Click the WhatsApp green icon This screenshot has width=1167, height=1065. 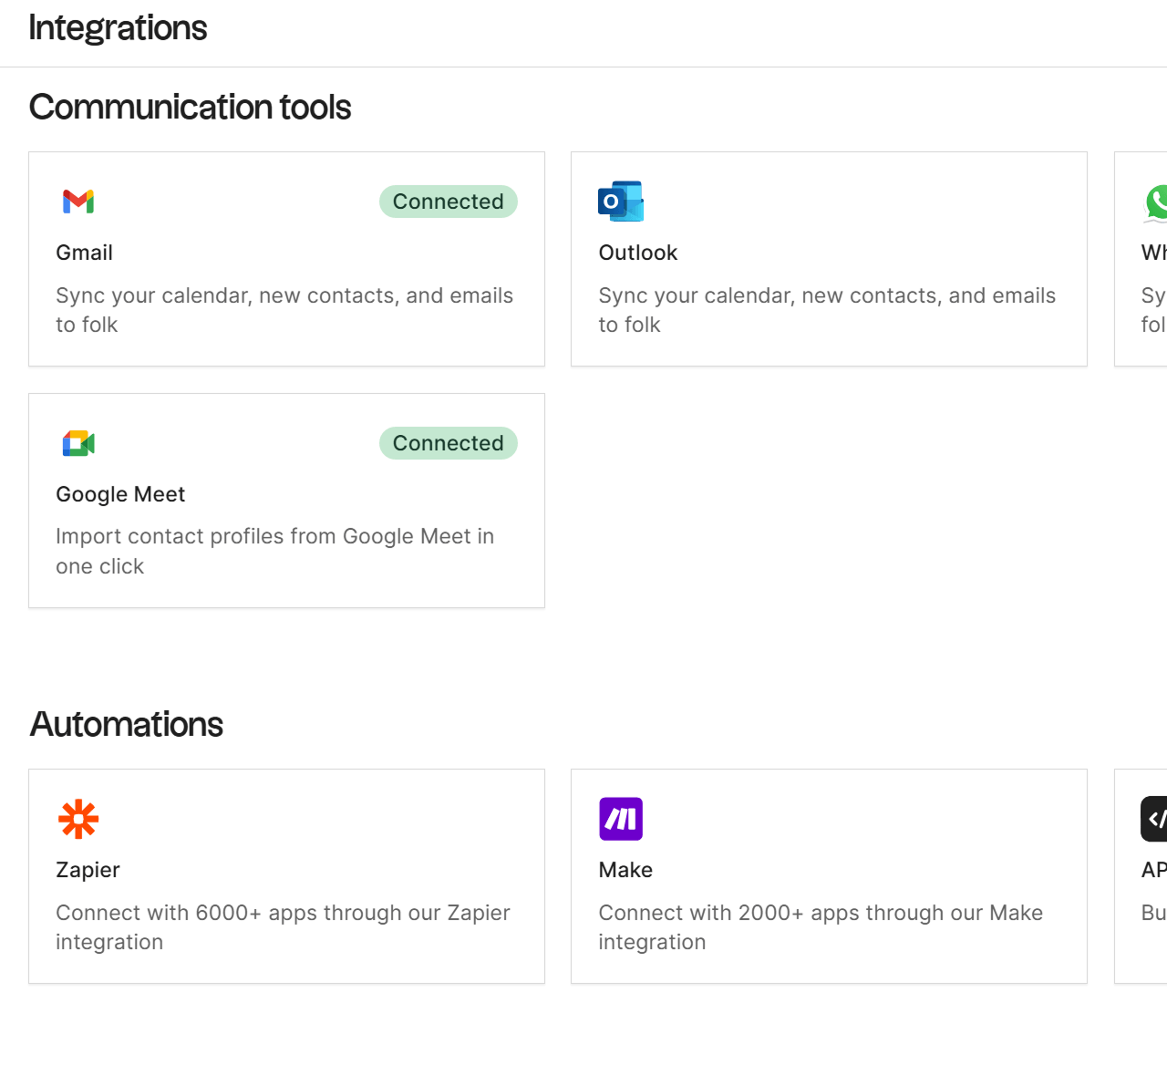click(1156, 202)
